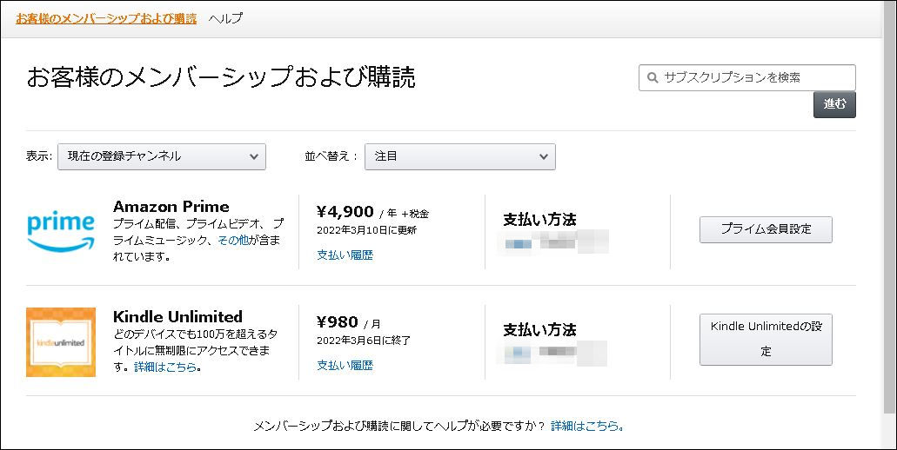Click the page heading お客様のメンバーシップおよび購読
The width and height of the screenshot is (897, 450).
[221, 78]
